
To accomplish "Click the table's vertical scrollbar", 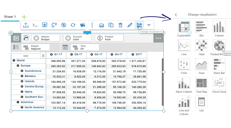I will tap(162, 82).
